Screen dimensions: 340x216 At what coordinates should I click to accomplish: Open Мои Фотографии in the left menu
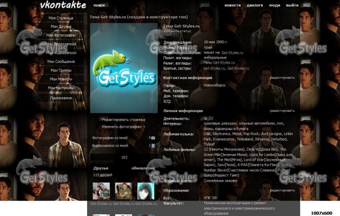click(61, 35)
